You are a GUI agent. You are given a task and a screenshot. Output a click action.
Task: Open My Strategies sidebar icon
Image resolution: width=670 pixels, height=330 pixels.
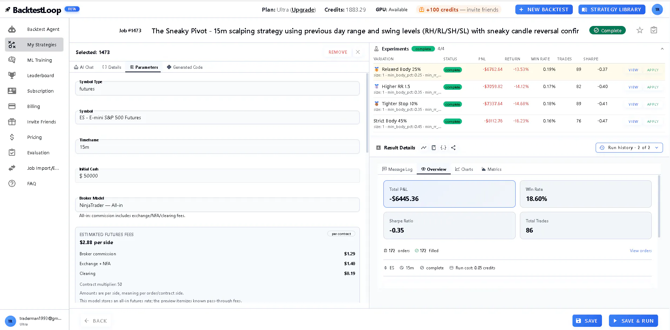click(x=12, y=45)
